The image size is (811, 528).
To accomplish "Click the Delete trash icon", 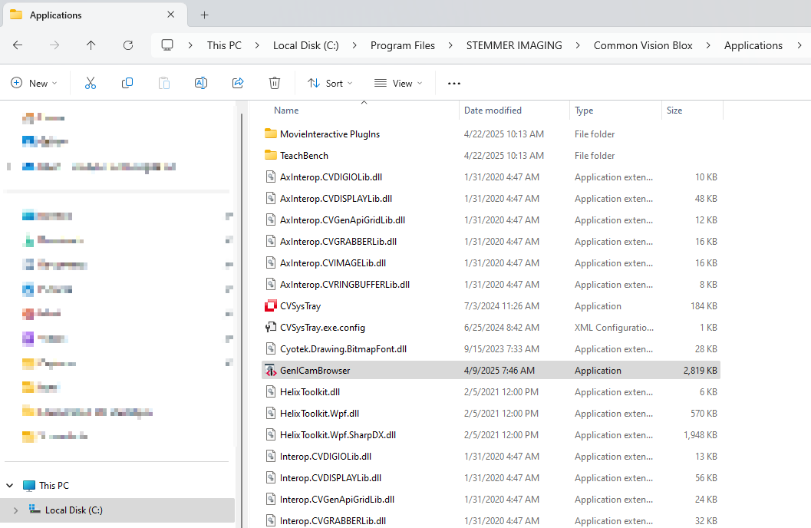I will (275, 83).
